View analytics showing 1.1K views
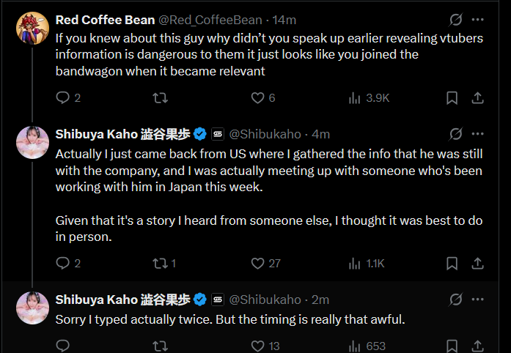This screenshot has width=511, height=353. [x=355, y=263]
